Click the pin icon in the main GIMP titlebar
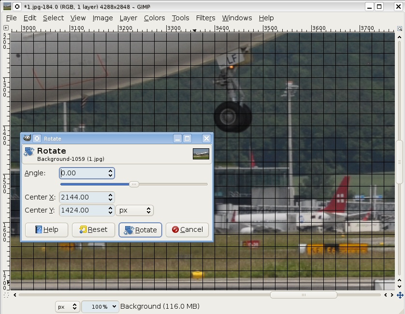Screen dimensions: 405x314 tap(17, 7)
